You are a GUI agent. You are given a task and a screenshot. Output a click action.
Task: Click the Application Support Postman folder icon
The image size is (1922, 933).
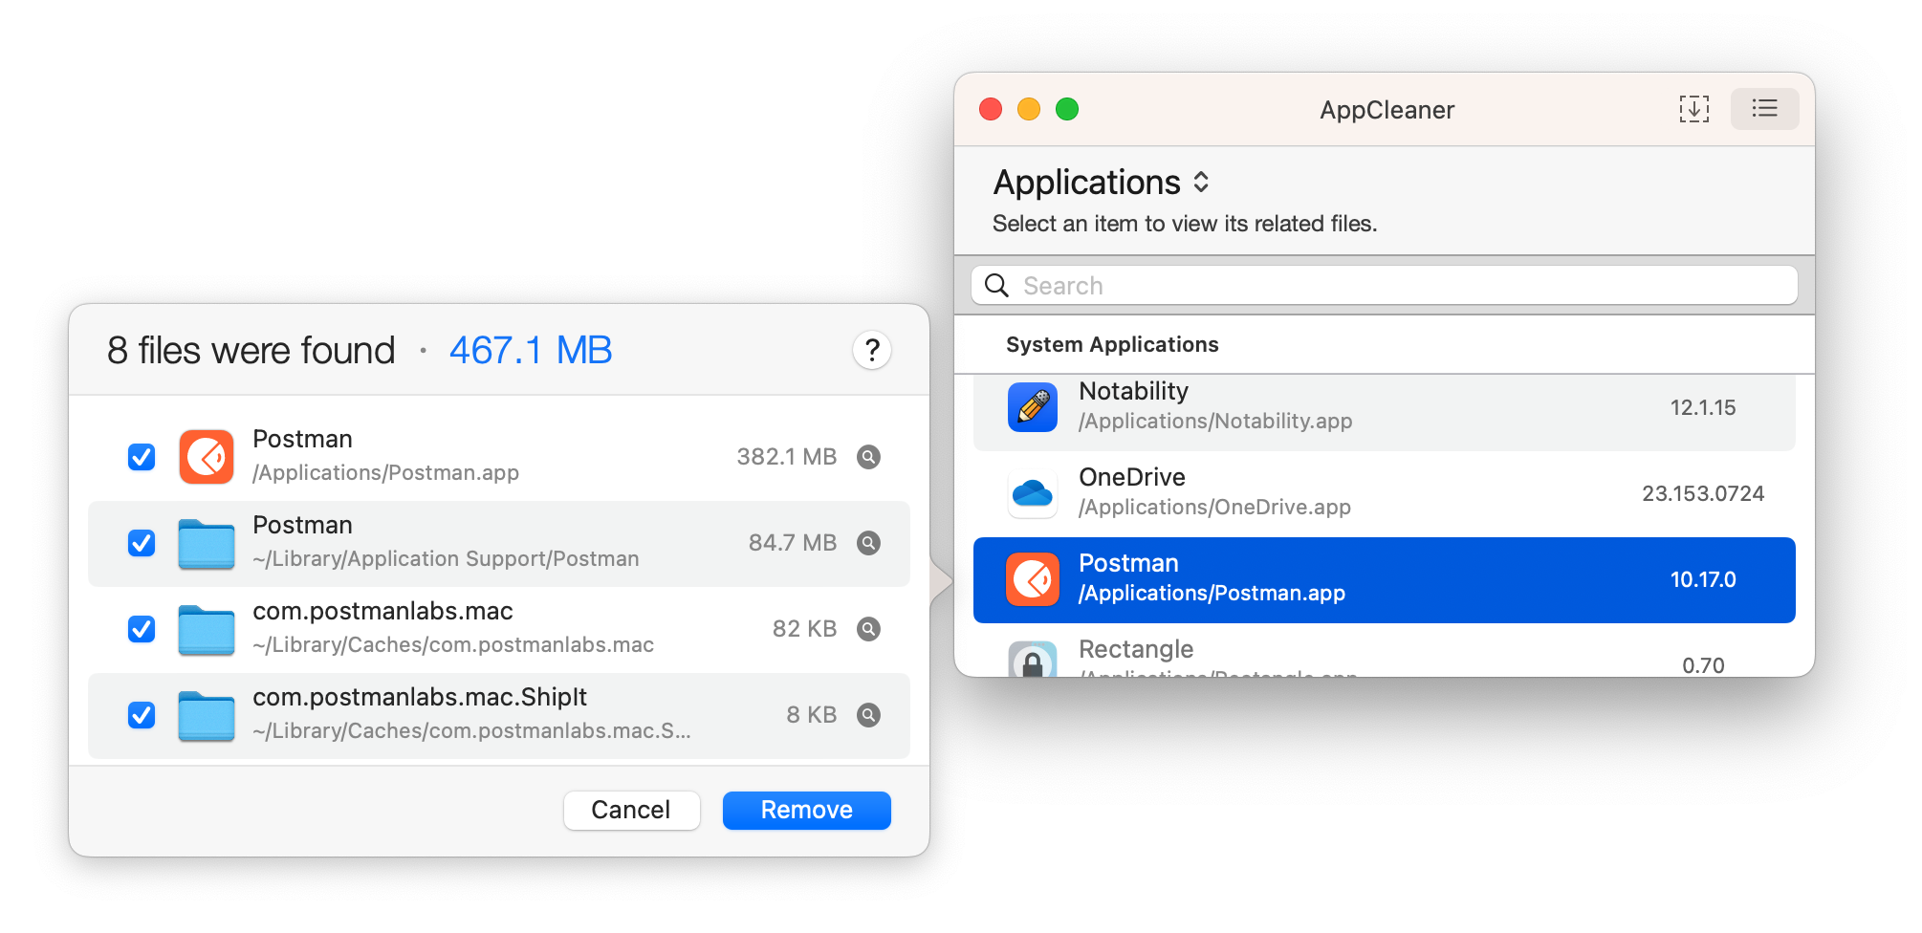[x=207, y=544]
